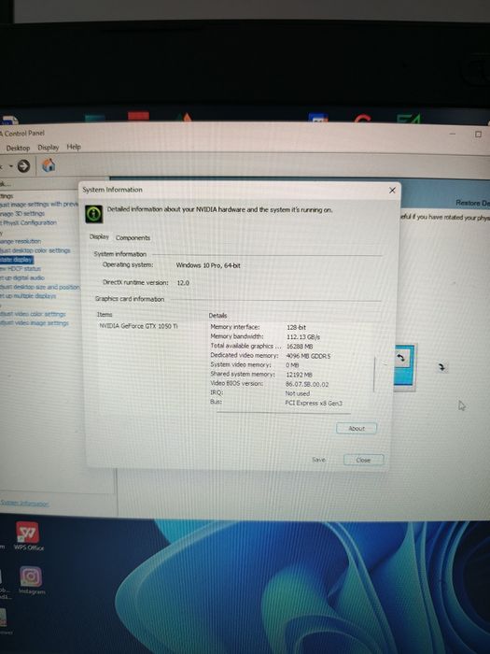Click the System video memory: label
The image size is (490, 654).
(x=241, y=364)
